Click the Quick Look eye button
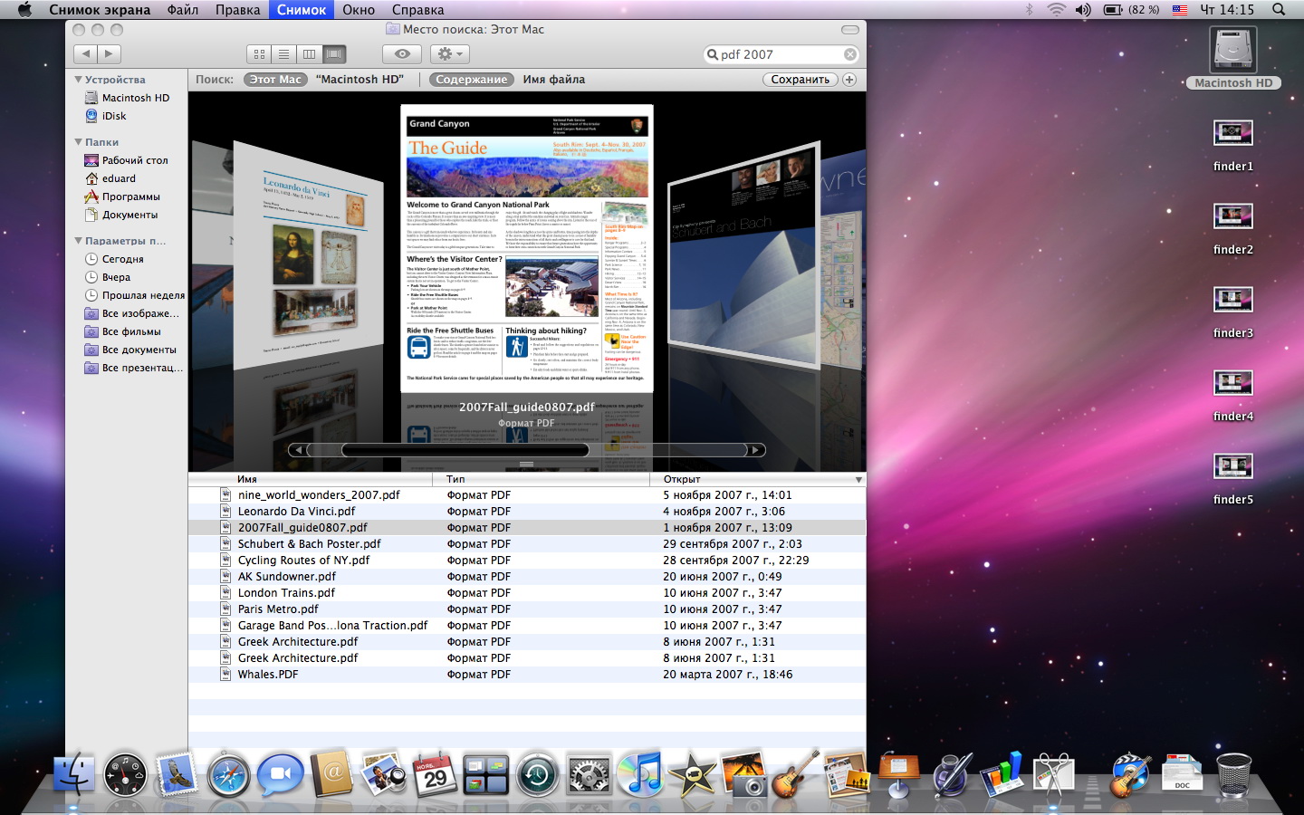1304x815 pixels. pyautogui.click(x=402, y=54)
